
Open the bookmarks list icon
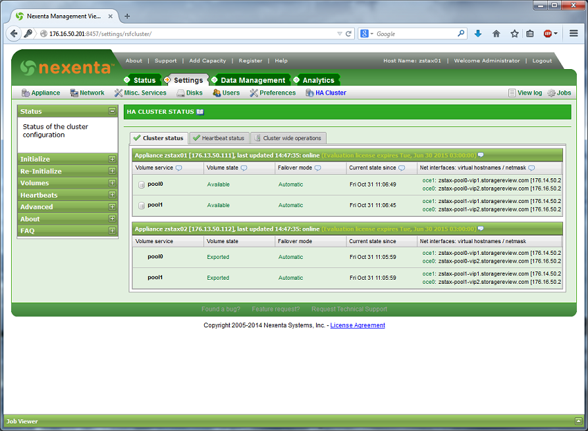point(530,34)
